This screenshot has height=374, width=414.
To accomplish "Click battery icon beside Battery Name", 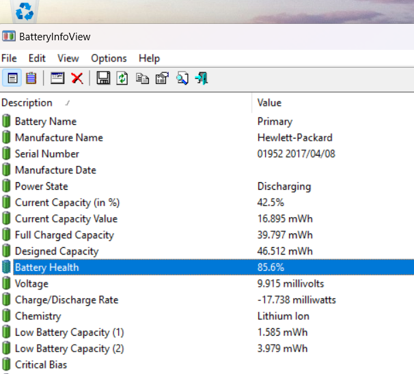I will (x=6, y=121).
